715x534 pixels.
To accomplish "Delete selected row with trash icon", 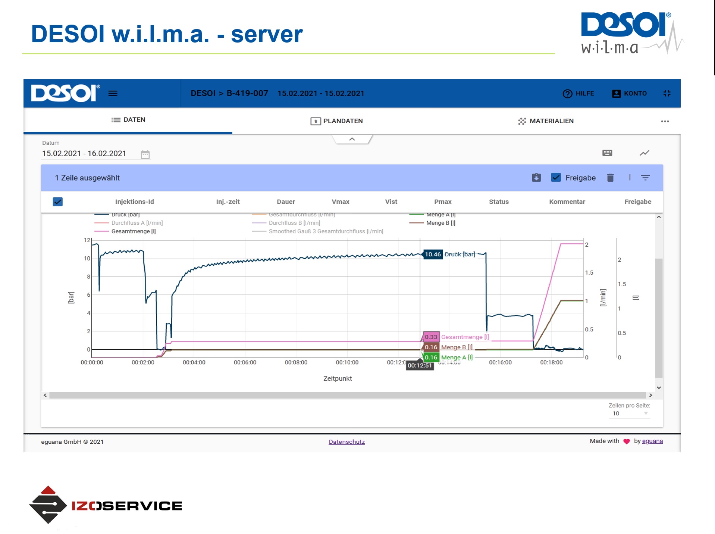I will click(610, 178).
